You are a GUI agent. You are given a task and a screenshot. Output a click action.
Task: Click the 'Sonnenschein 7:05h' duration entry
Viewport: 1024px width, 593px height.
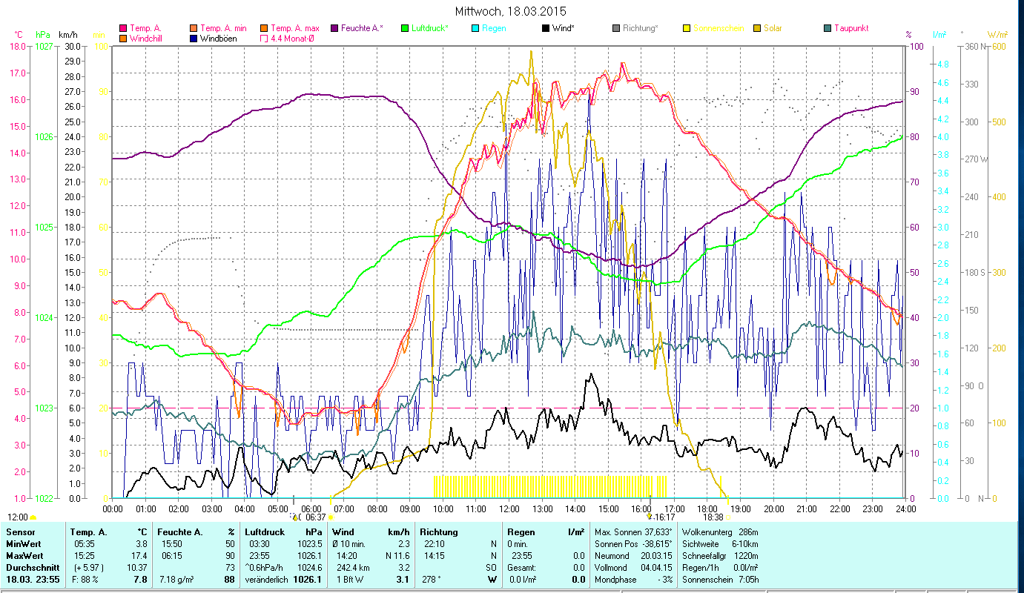click(x=719, y=580)
